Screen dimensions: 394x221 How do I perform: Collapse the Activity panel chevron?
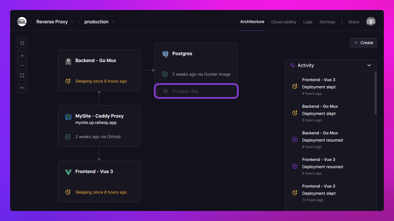tap(369, 65)
